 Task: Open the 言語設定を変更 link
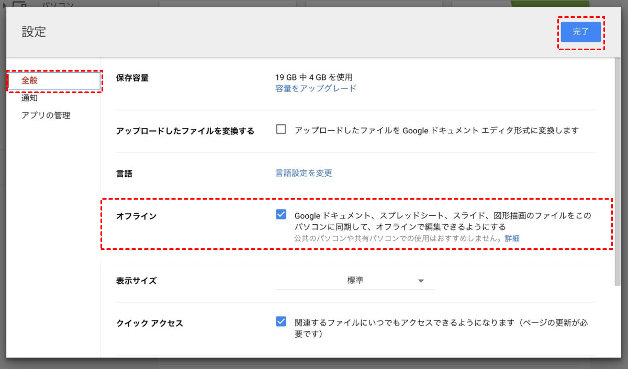(x=304, y=173)
